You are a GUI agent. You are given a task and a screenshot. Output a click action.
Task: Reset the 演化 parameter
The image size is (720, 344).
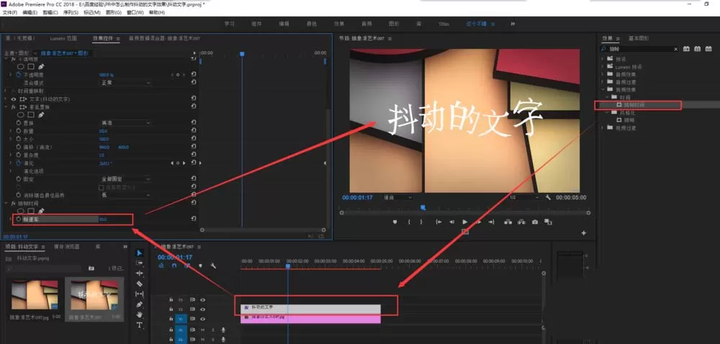click(193, 163)
